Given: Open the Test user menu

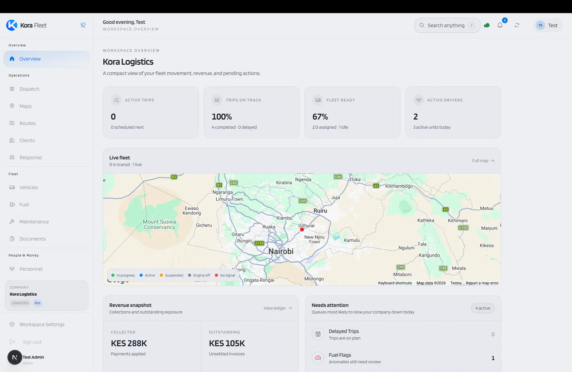Looking at the screenshot, I should [548, 25].
